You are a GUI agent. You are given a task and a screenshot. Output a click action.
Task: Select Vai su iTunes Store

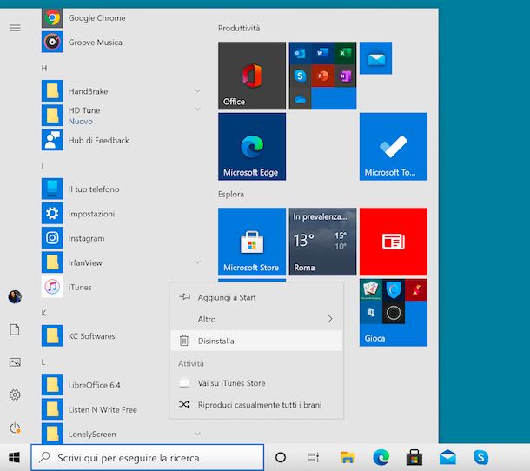pyautogui.click(x=256, y=383)
